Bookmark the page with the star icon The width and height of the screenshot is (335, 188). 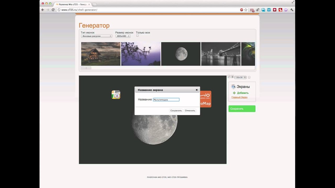(x=246, y=10)
